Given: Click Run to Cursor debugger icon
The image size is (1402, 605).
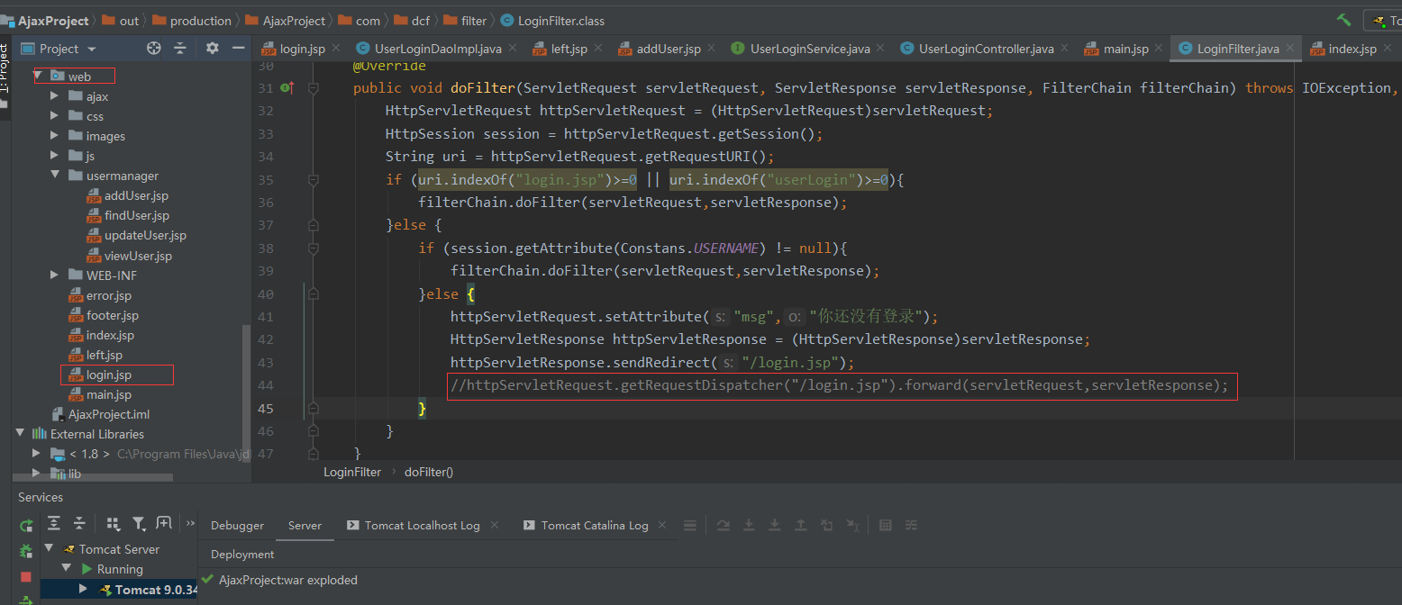Looking at the screenshot, I should 853,525.
